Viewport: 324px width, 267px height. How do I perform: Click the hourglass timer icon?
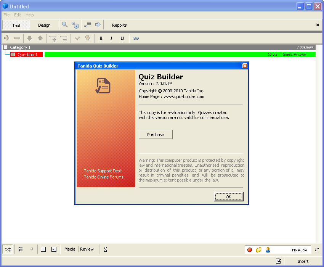[105, 249]
